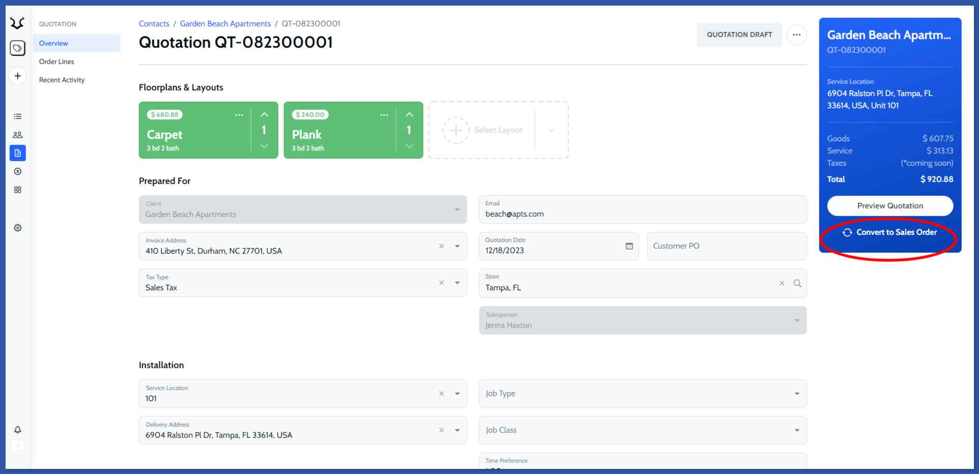Click the QT-082300001 number in summary panel

point(856,50)
